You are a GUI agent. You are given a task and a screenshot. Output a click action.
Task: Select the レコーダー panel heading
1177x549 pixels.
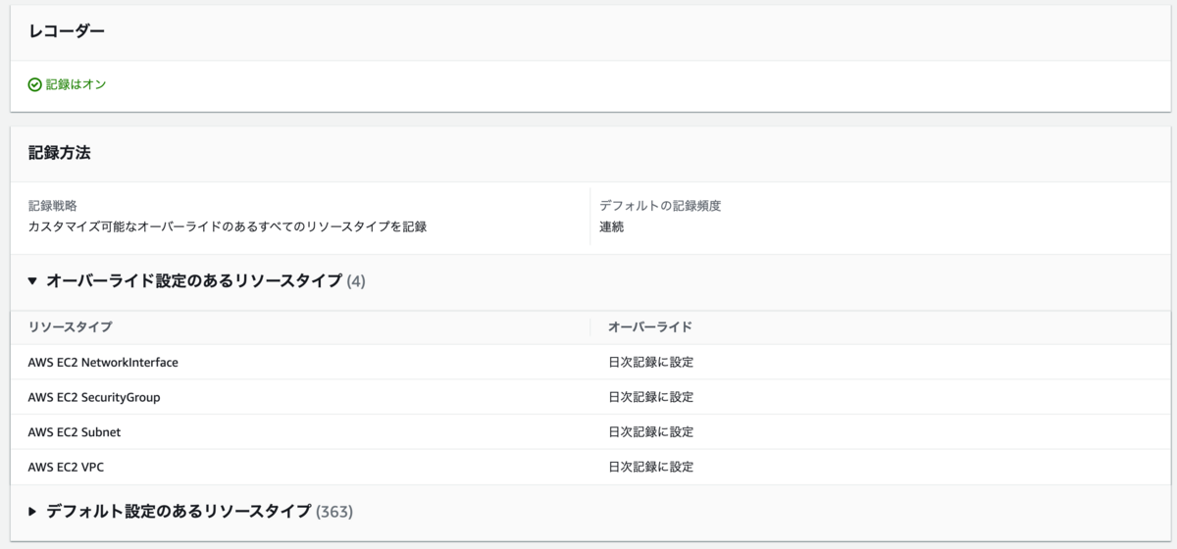[67, 31]
